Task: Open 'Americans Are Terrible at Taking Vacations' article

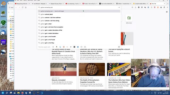Action: (x=91, y=51)
